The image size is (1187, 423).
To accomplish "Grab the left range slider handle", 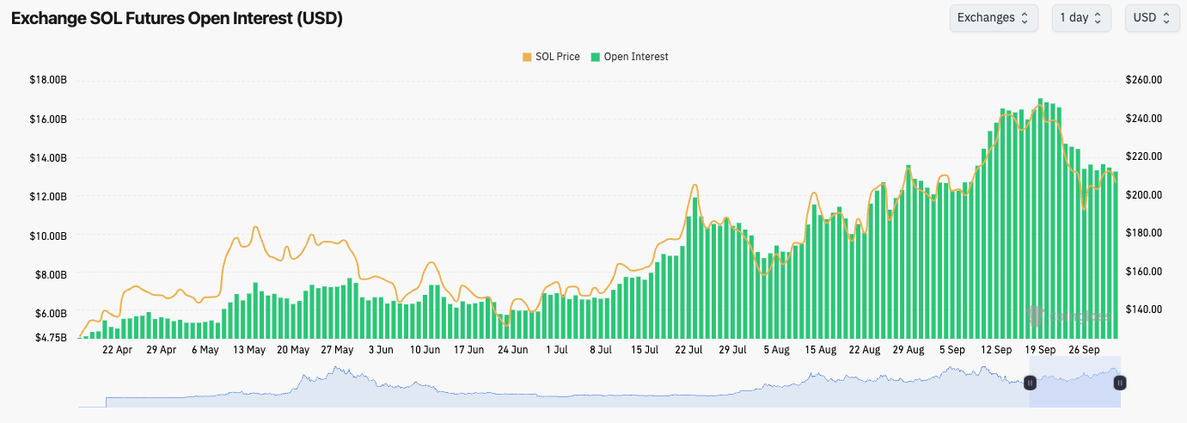I will click(x=1030, y=383).
